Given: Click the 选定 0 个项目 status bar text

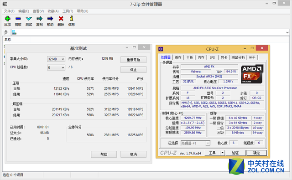Looking at the screenshot, I should (13, 175).
